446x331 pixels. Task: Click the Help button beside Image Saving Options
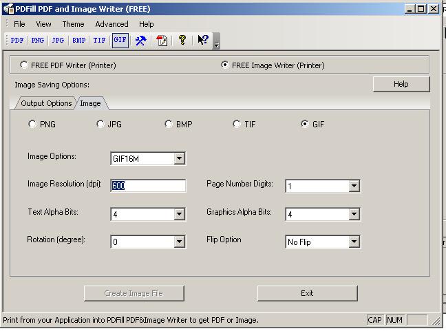[x=401, y=84]
